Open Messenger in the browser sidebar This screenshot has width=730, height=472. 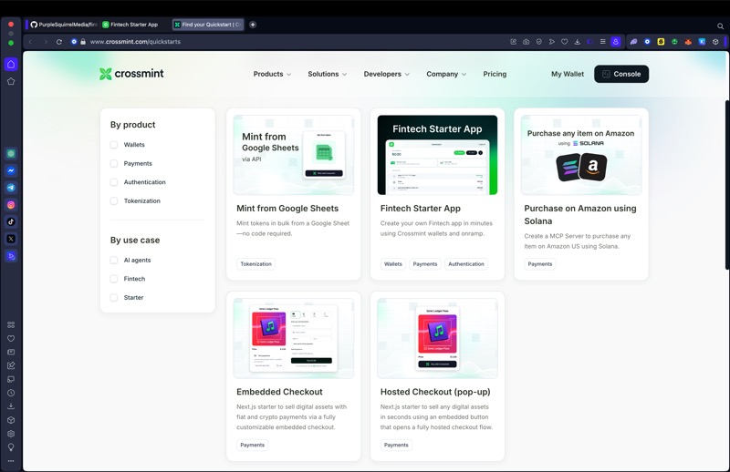pyautogui.click(x=11, y=170)
